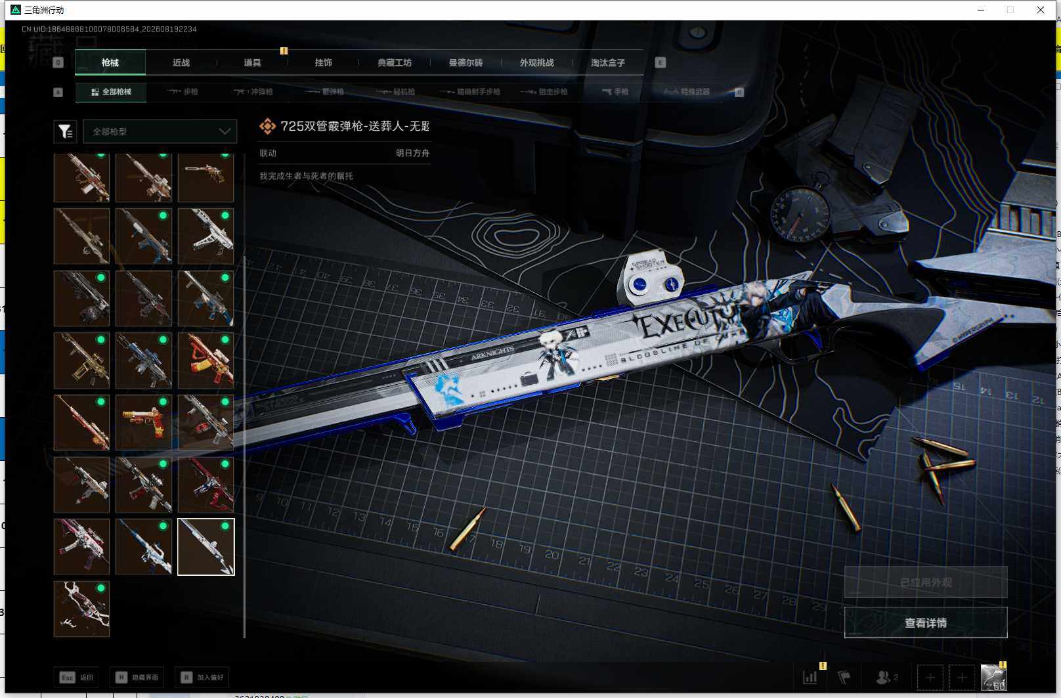This screenshot has height=698, width=1061.
Task: Filter by 霰弹枪 category
Action: coord(324,92)
